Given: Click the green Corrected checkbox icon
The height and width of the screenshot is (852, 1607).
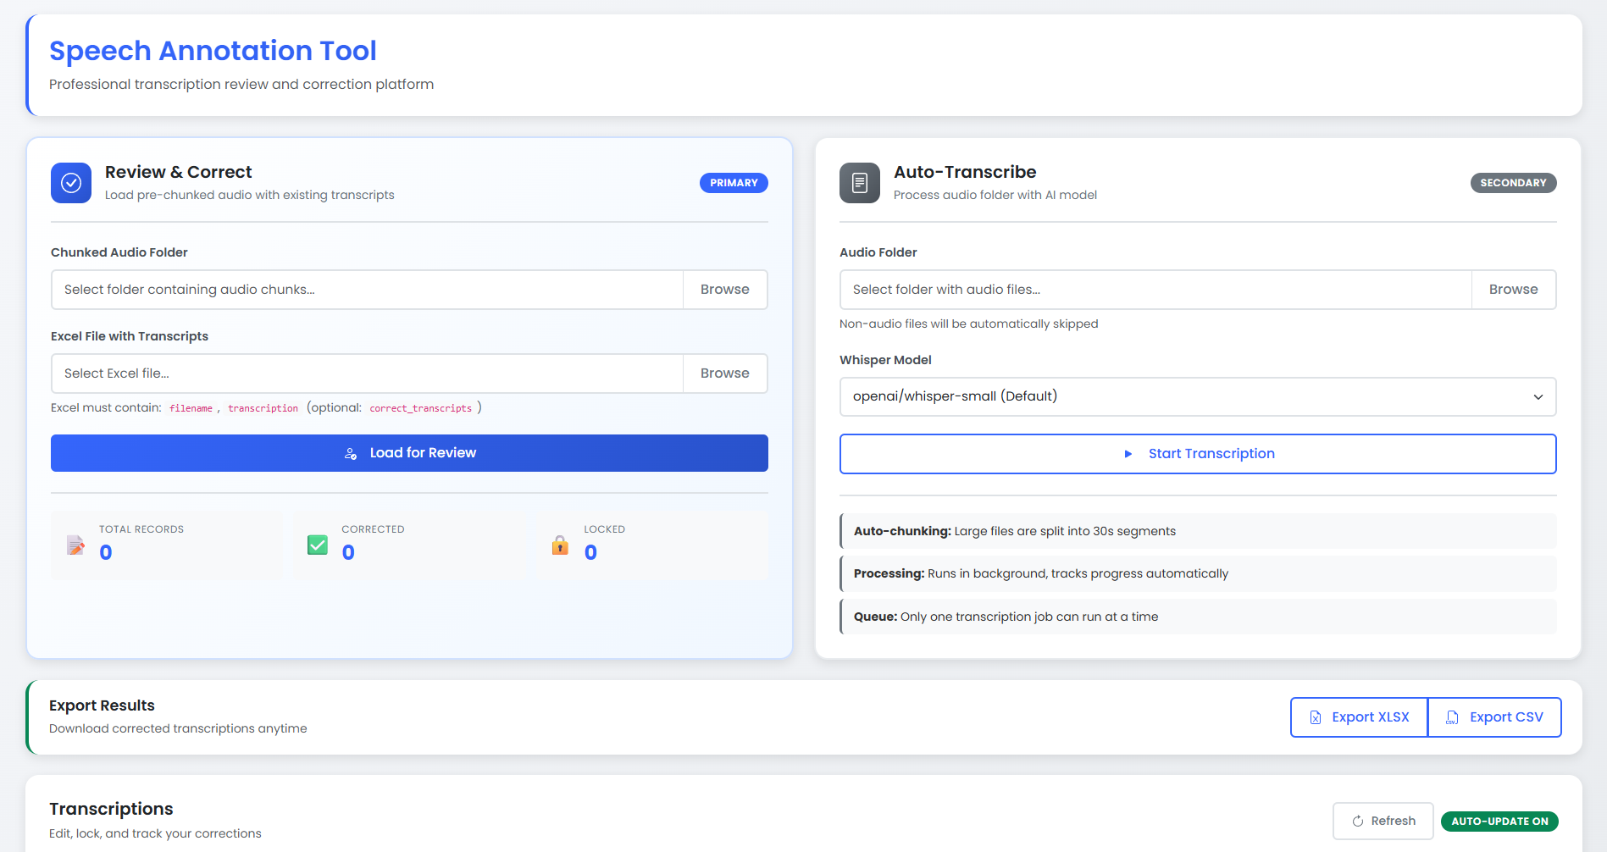Looking at the screenshot, I should click(318, 545).
